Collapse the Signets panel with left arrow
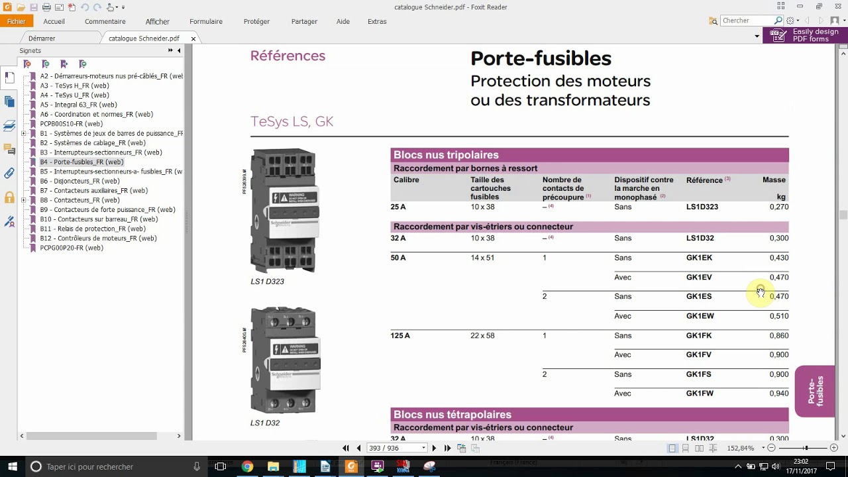The height and width of the screenshot is (477, 848). [179, 50]
